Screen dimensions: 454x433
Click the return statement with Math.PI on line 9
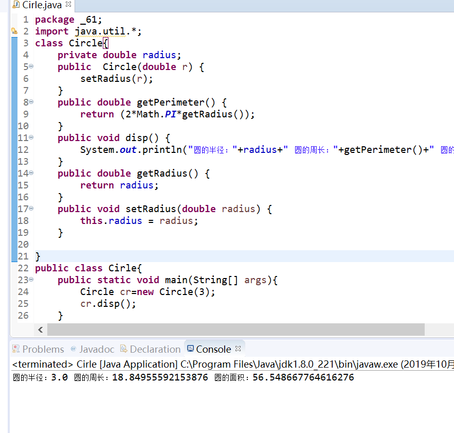tap(167, 114)
